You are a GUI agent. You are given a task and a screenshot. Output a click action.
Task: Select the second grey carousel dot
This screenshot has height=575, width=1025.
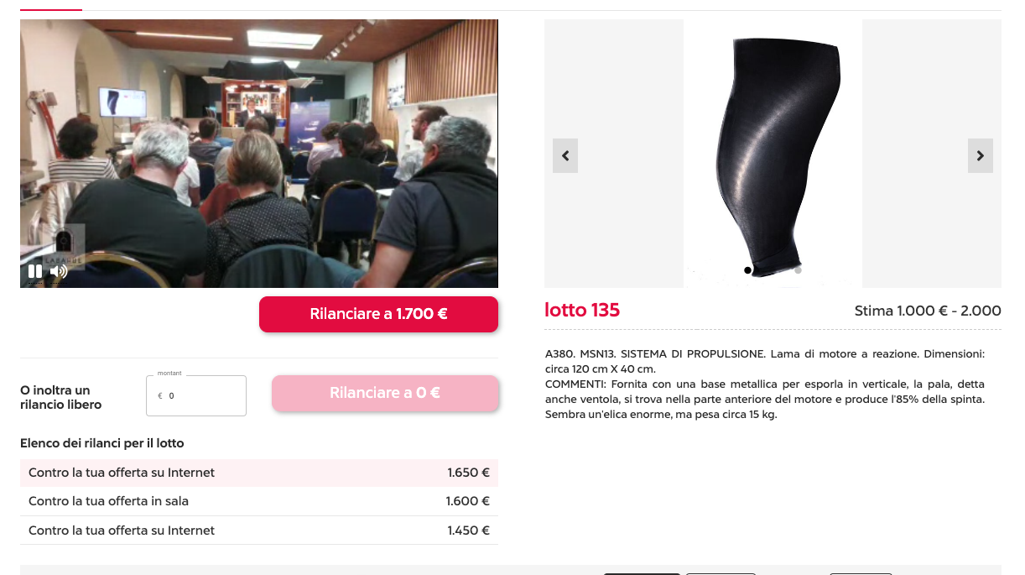click(798, 270)
